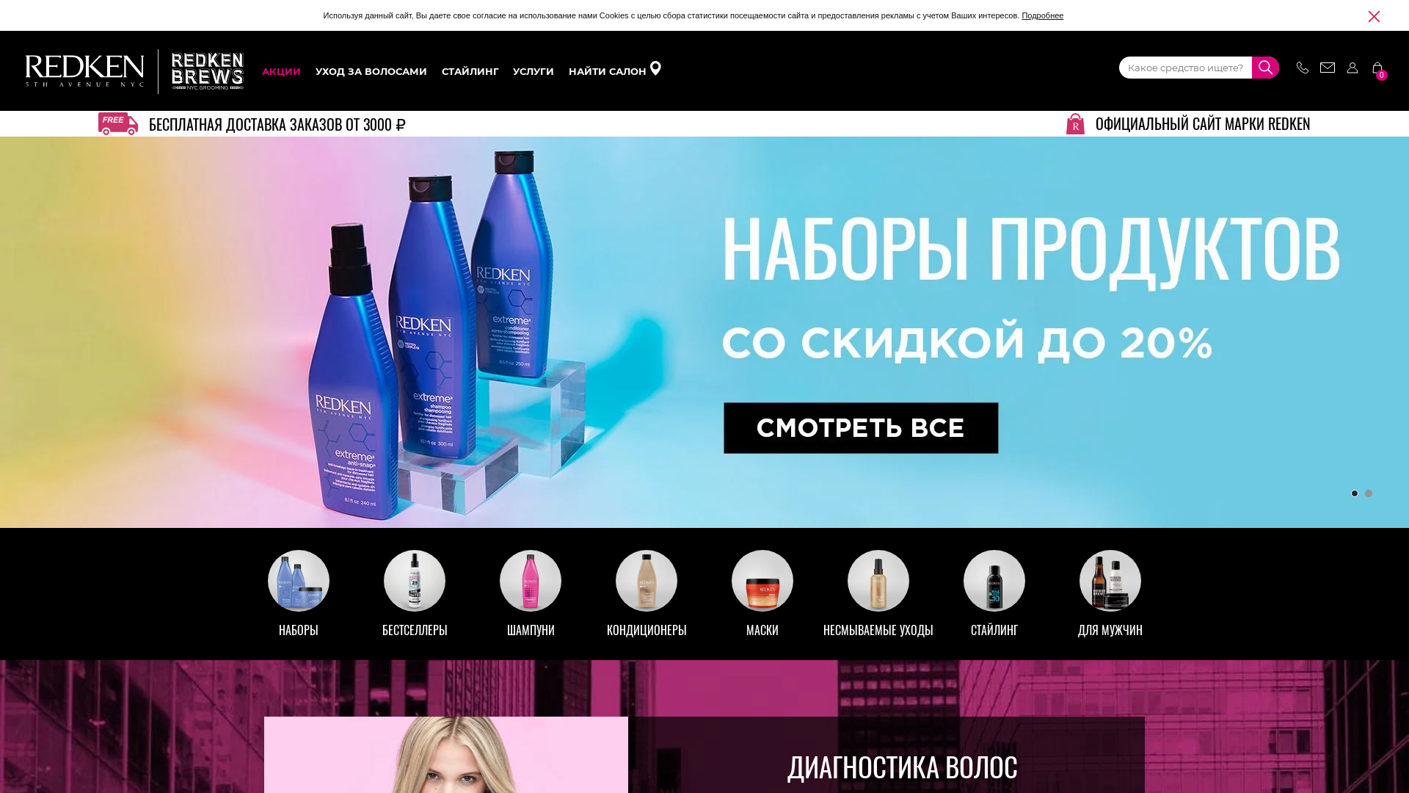Click the phone contact icon

(x=1303, y=68)
